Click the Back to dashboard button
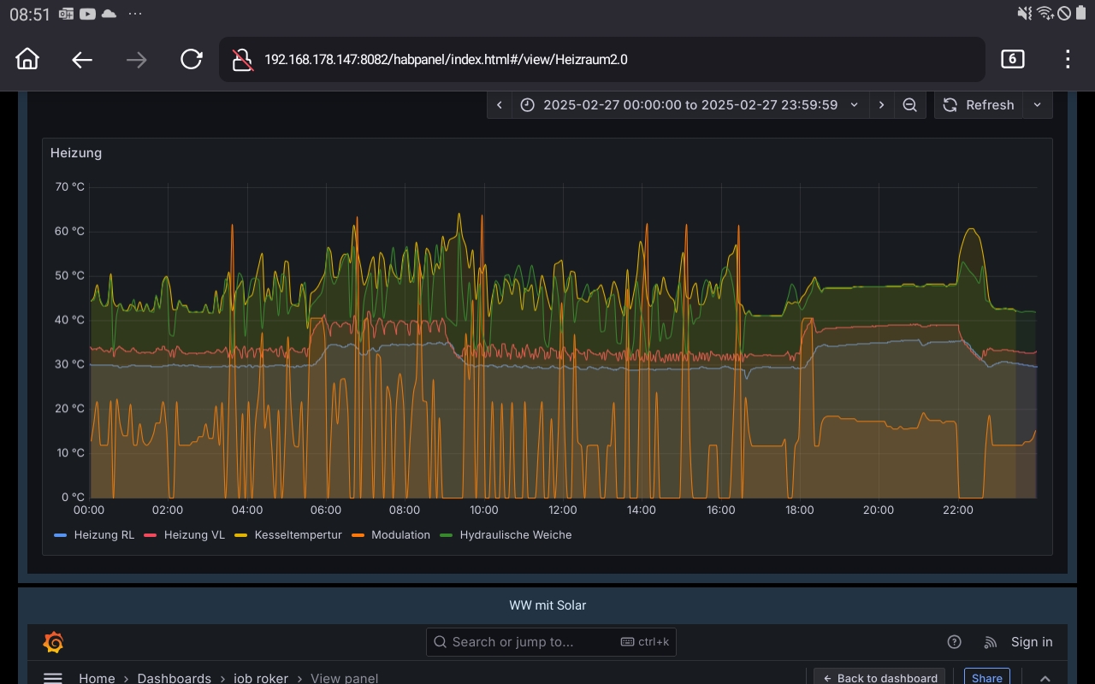Screen dimensions: 1095x684 point(879,677)
